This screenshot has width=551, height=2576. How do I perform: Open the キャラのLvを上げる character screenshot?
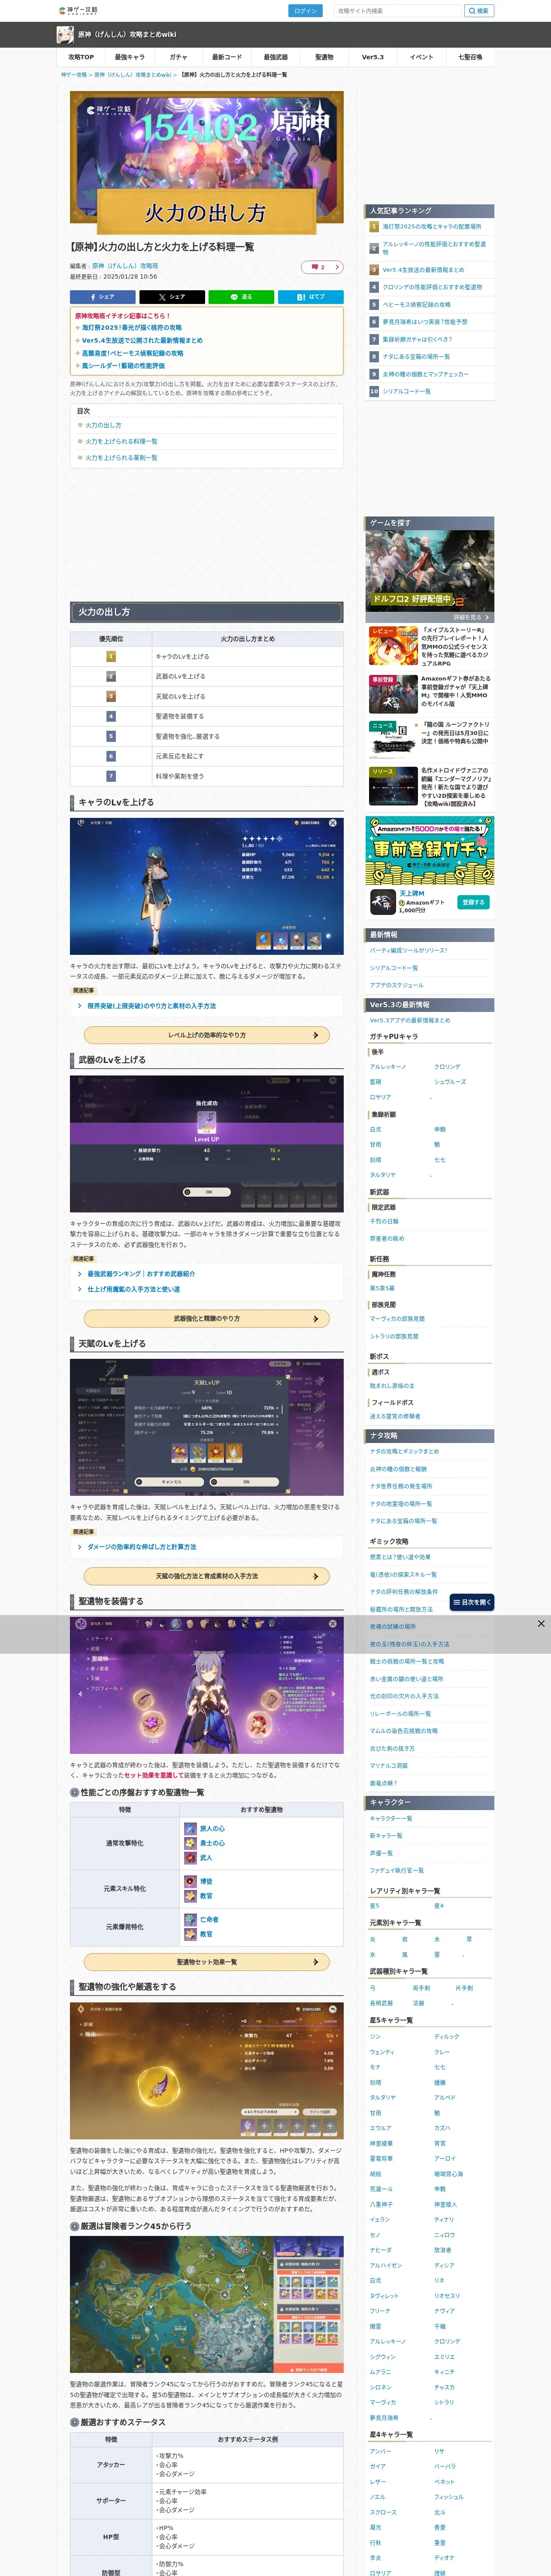(206, 886)
